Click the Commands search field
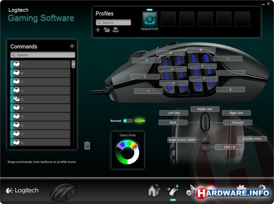 tap(42, 55)
